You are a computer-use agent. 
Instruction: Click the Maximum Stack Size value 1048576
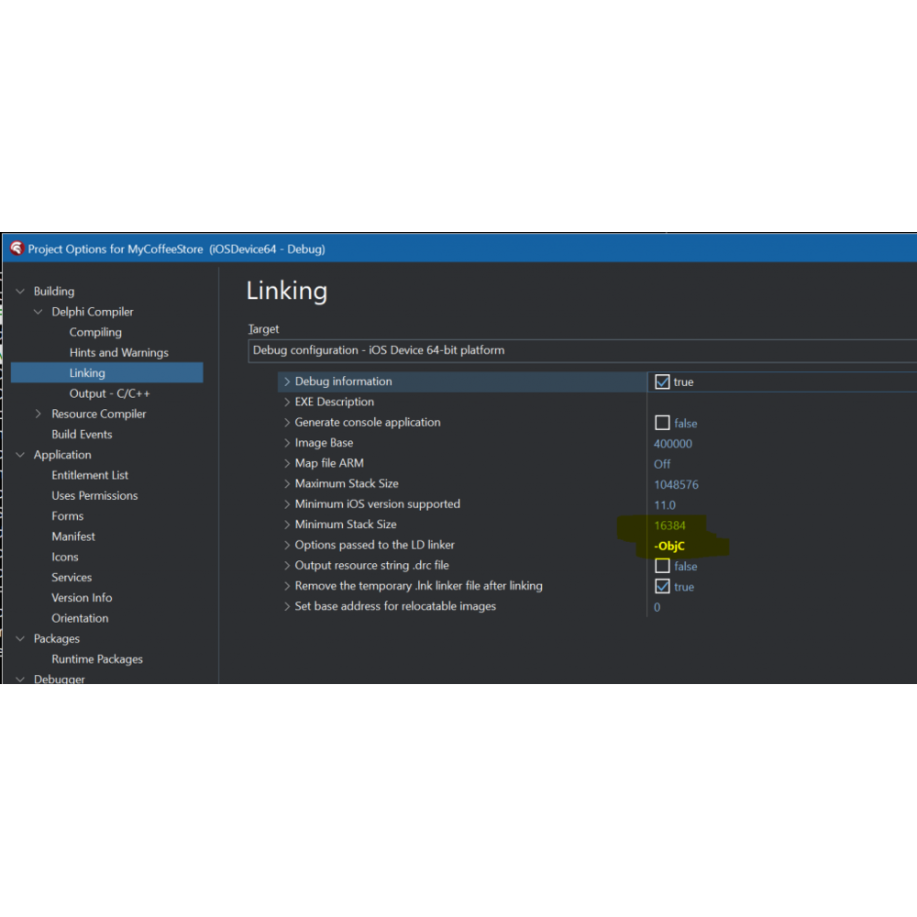tap(676, 484)
